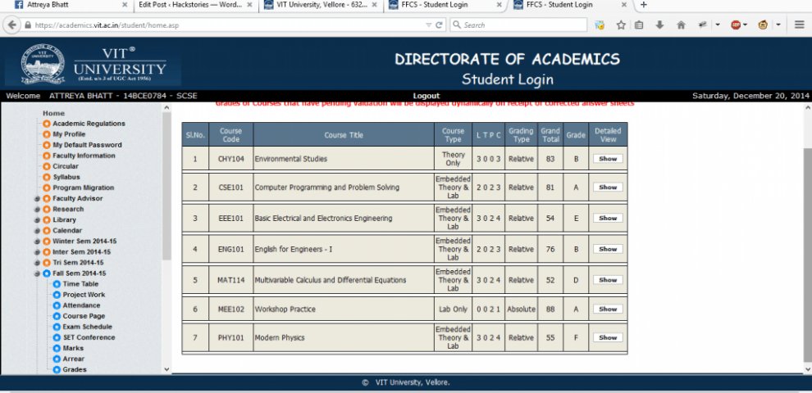Reload the page with the refresh icon
Screen dimensions: 812x393
click(439, 25)
